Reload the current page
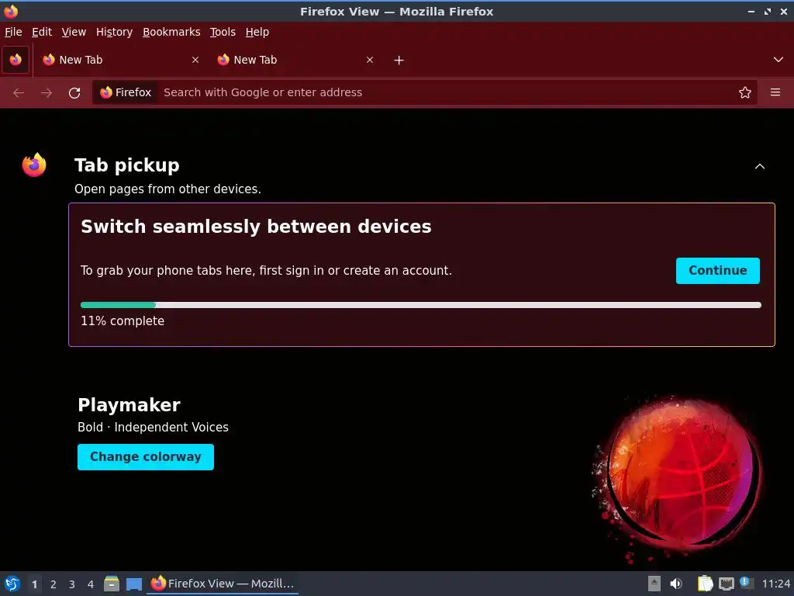Viewport: 794px width, 596px height. pos(74,93)
